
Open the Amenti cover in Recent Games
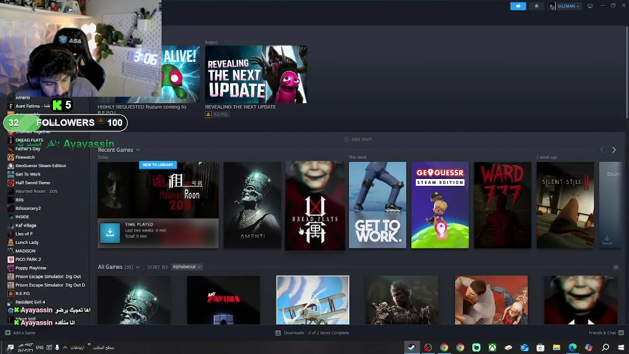point(253,205)
